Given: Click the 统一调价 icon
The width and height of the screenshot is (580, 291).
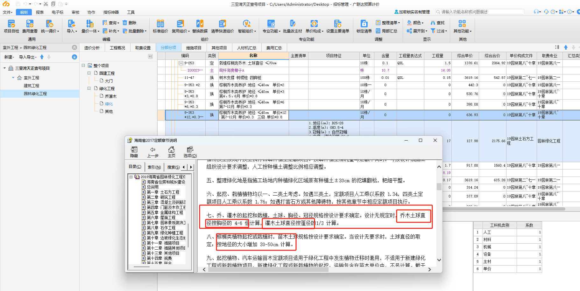Looking at the screenshot, I should 50,26.
